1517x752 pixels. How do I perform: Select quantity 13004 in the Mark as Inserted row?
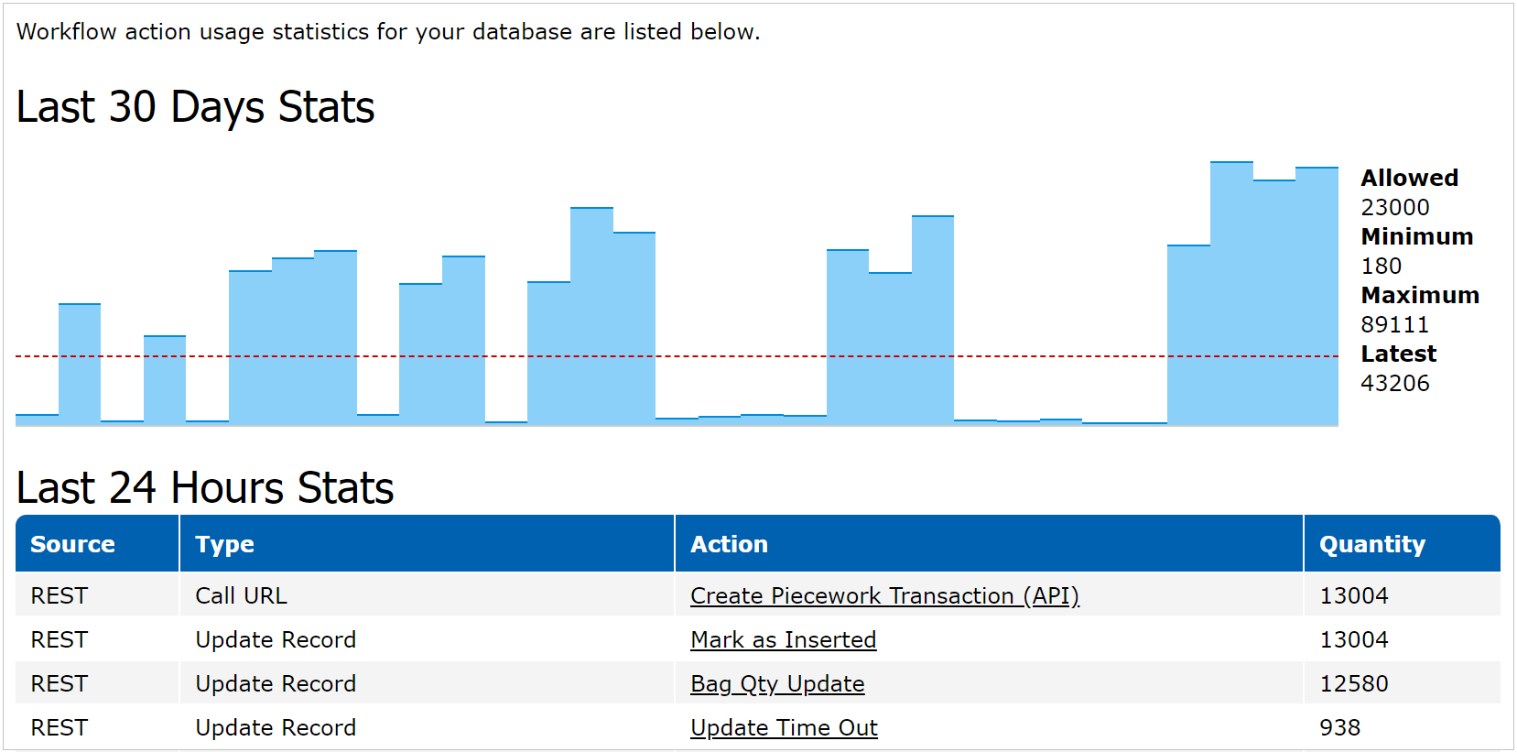(x=1353, y=639)
